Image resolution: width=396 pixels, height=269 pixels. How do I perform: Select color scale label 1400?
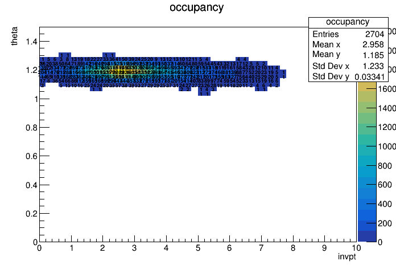point(387,108)
